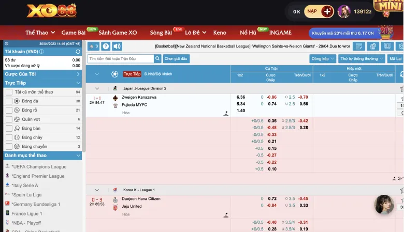Expand the Cược Của Tôi section
The height and width of the screenshot is (232, 404).
coord(42,74)
